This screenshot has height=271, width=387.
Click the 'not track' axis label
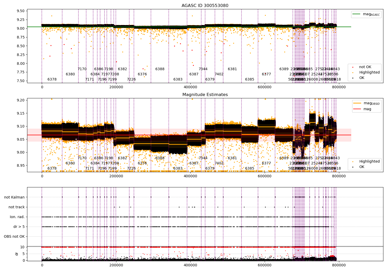click(17, 207)
